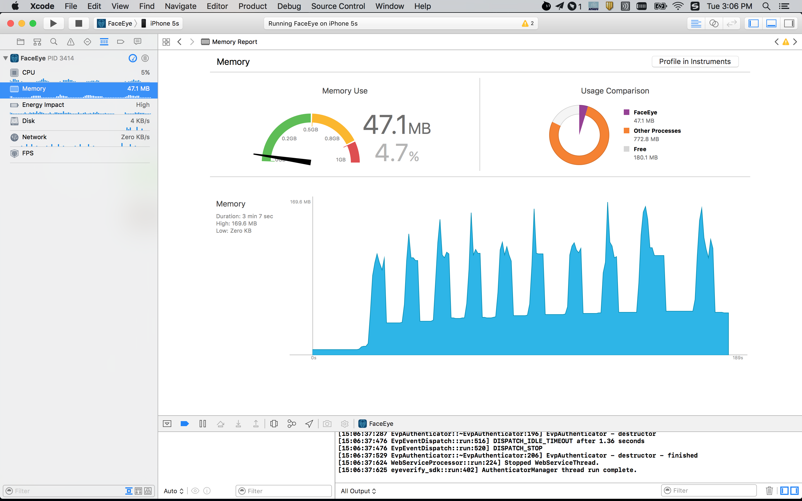Open the All Output dropdown
This screenshot has width=802, height=501.
358,491
